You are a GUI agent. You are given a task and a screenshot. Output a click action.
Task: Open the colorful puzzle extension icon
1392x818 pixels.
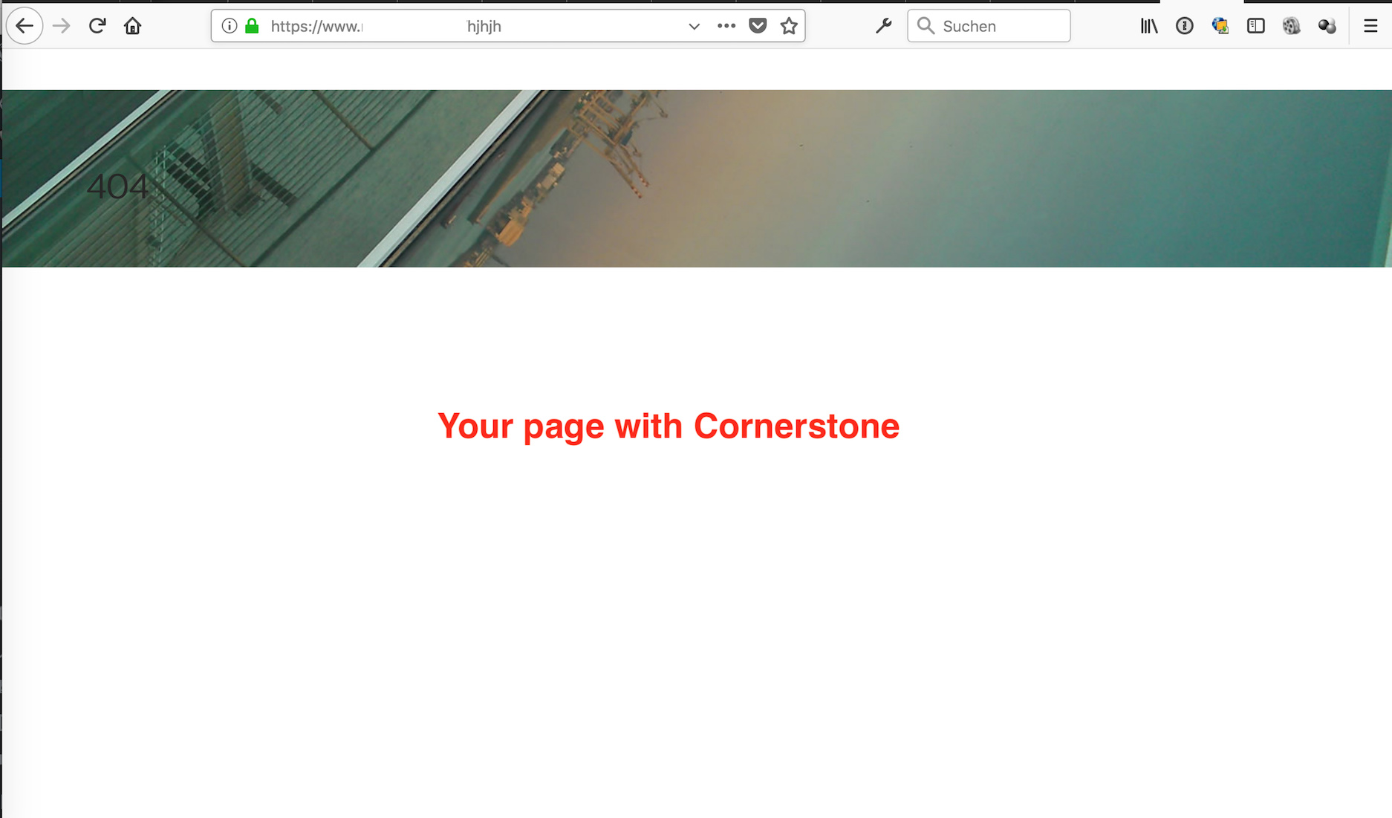pyautogui.click(x=1220, y=26)
